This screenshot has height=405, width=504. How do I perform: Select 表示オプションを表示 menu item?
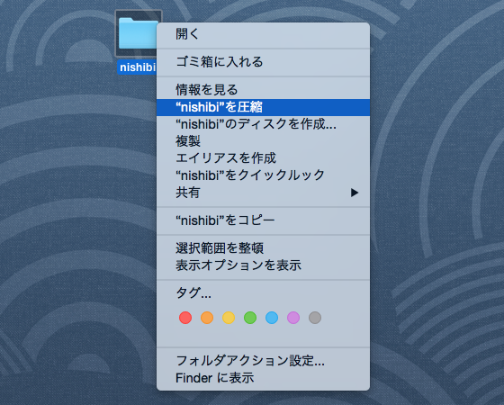pos(263,265)
